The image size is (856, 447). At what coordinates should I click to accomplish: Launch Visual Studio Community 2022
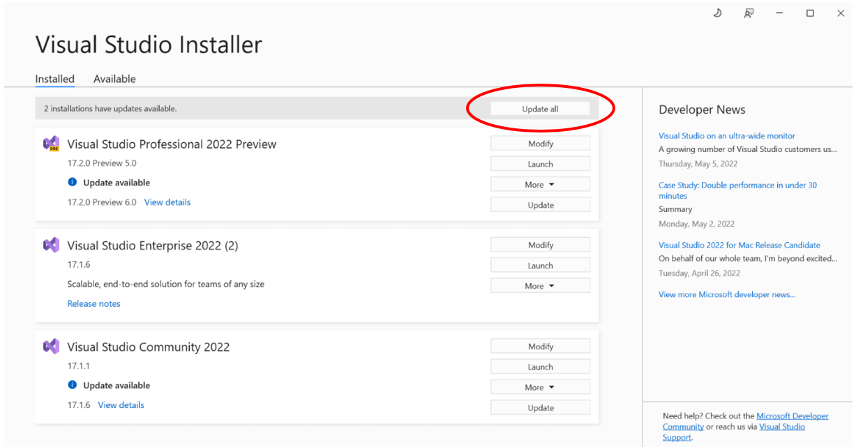pos(540,367)
